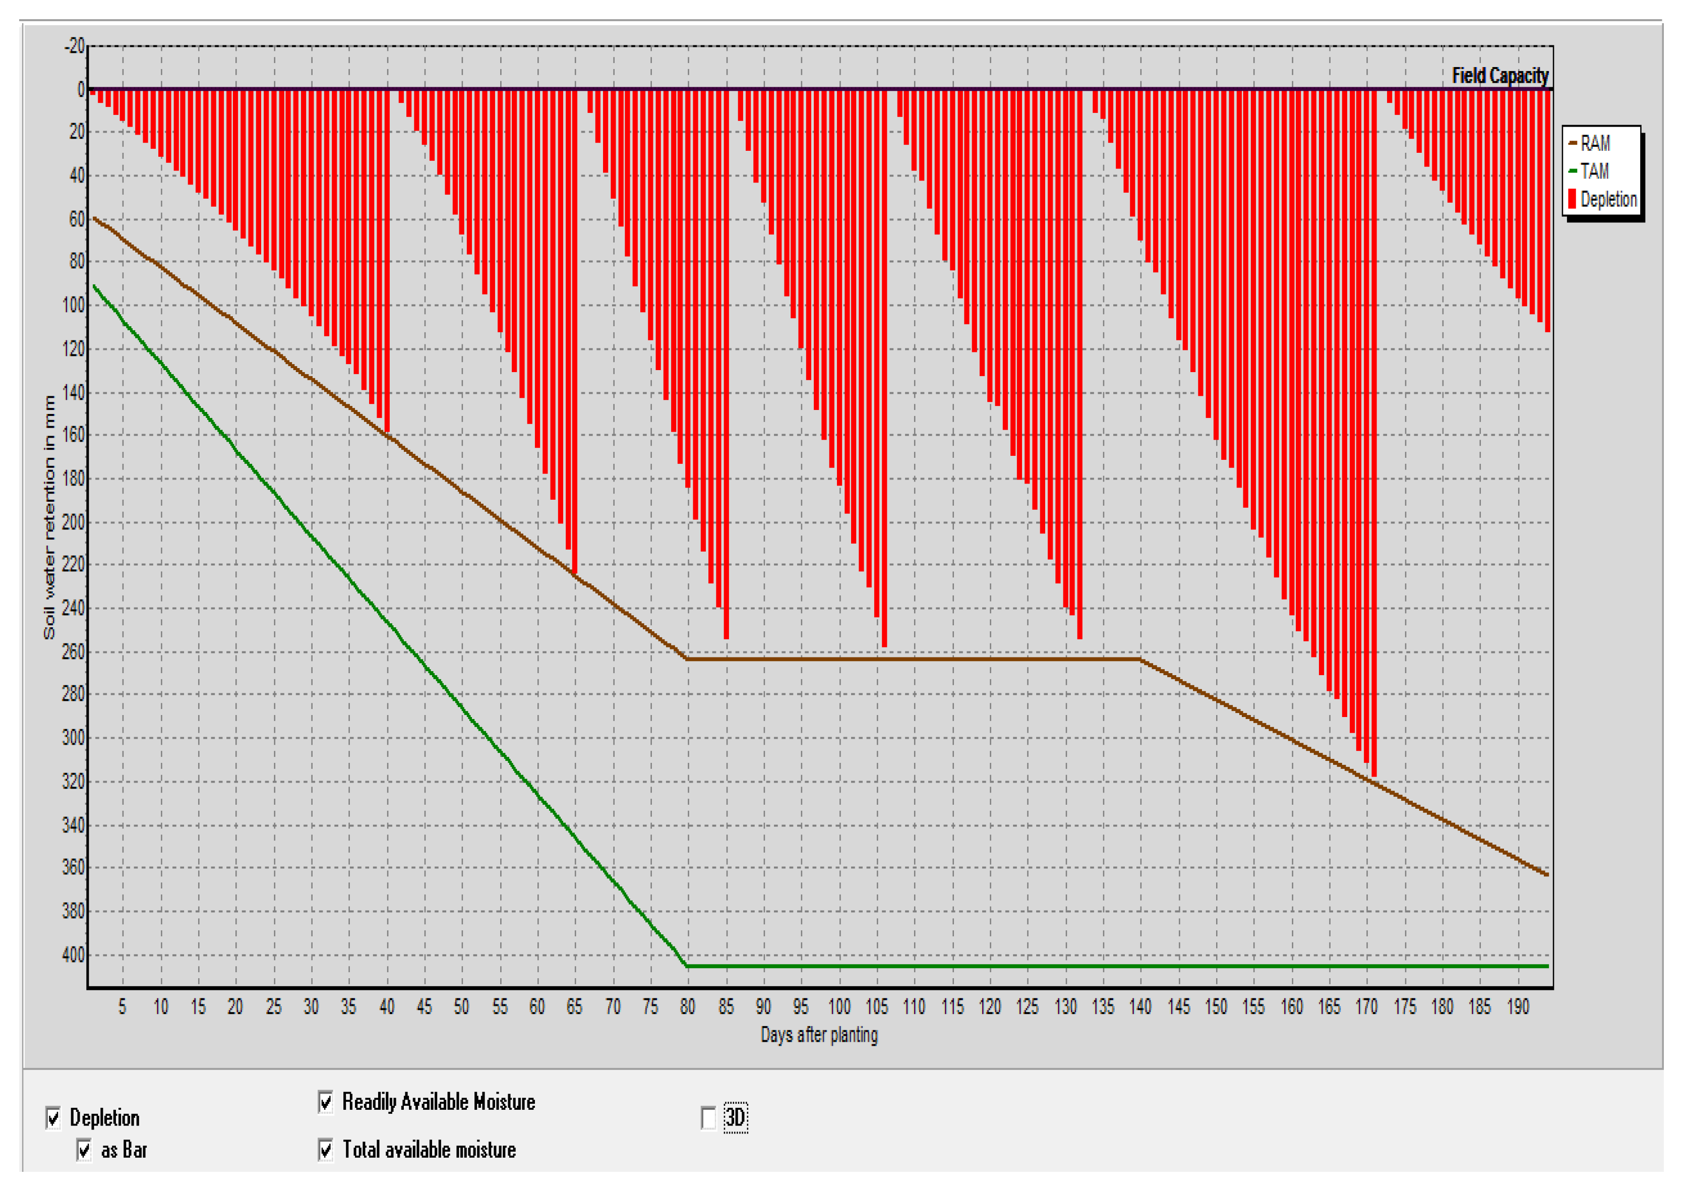The width and height of the screenshot is (1684, 1192).
Task: Toggle the Depletion checkbox
Action: click(53, 1118)
